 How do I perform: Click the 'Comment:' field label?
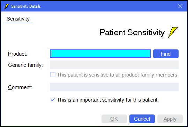point(20,87)
